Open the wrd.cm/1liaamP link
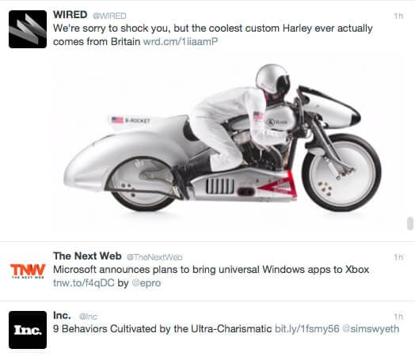The image size is (415, 360). pyautogui.click(x=181, y=41)
